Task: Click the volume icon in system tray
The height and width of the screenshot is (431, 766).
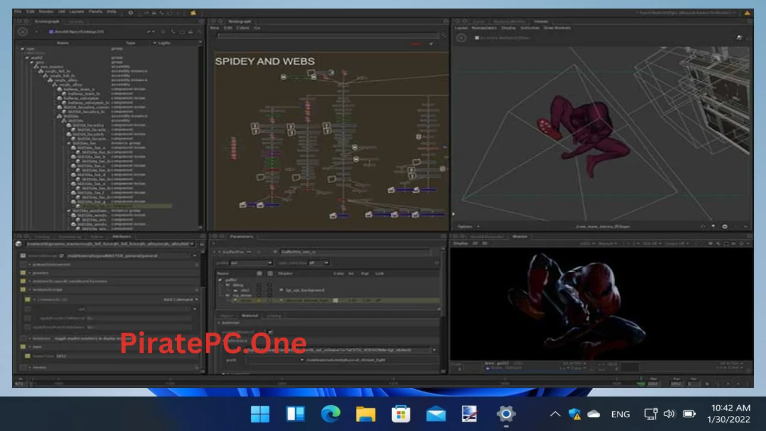Action: click(x=669, y=414)
